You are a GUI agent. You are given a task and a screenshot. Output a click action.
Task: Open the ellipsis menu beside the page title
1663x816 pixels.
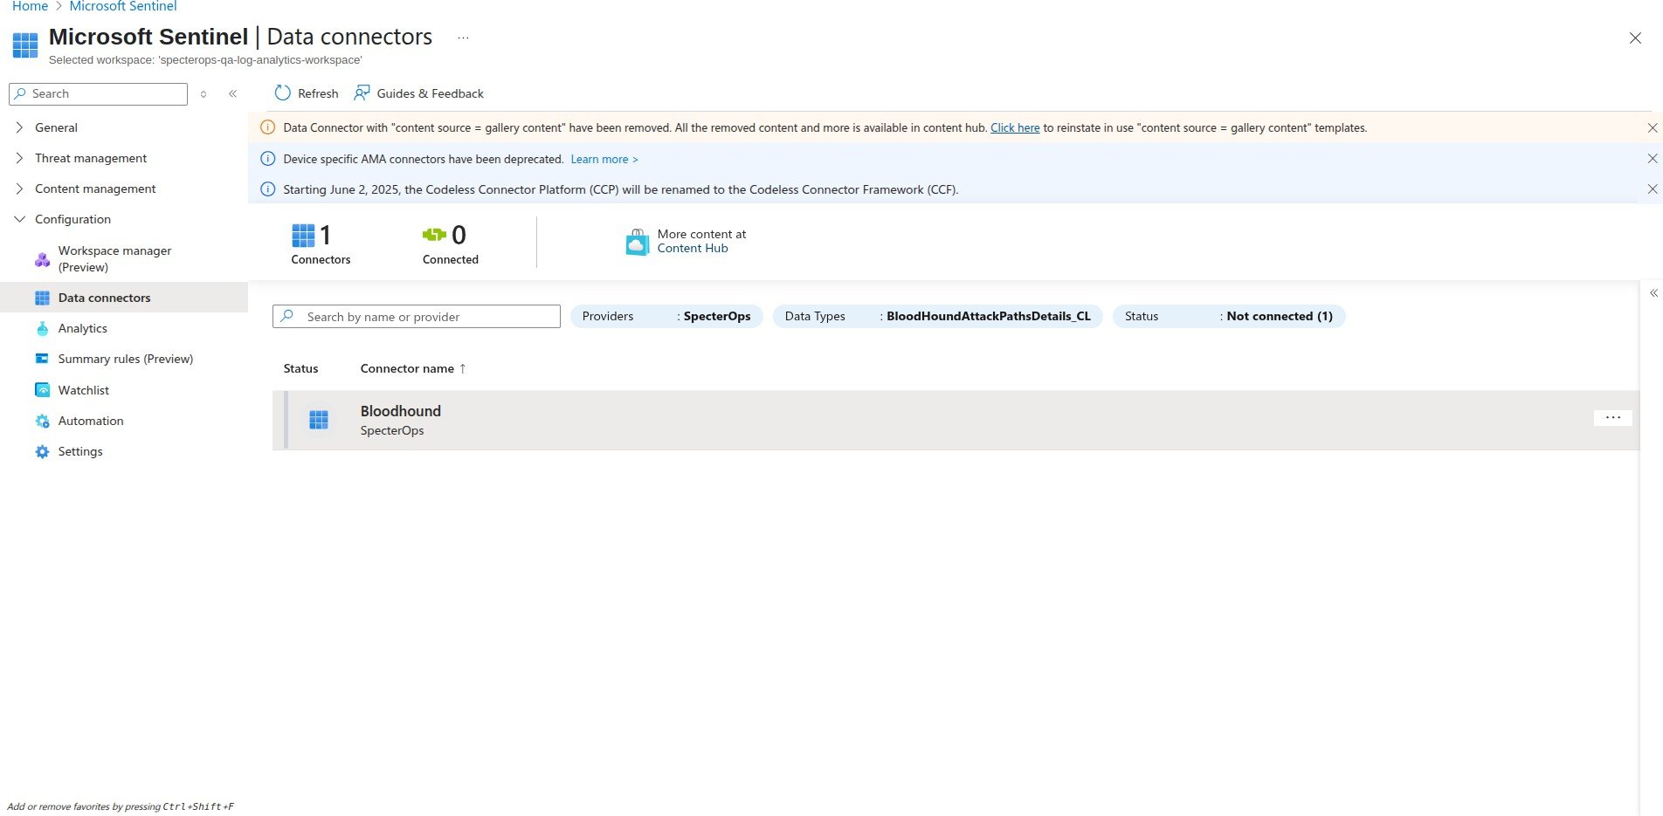[463, 38]
